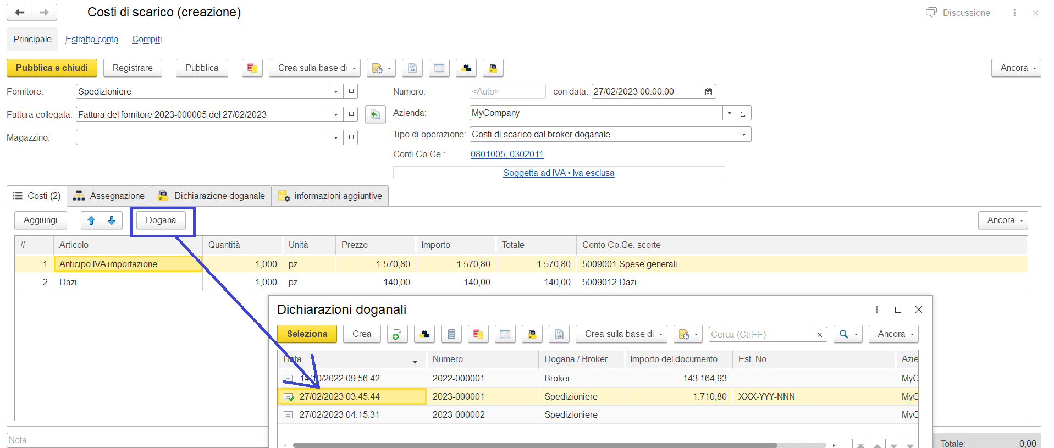The width and height of the screenshot is (1054, 448).
Task: Move the cost row up with blue arrow
Action: coord(91,220)
